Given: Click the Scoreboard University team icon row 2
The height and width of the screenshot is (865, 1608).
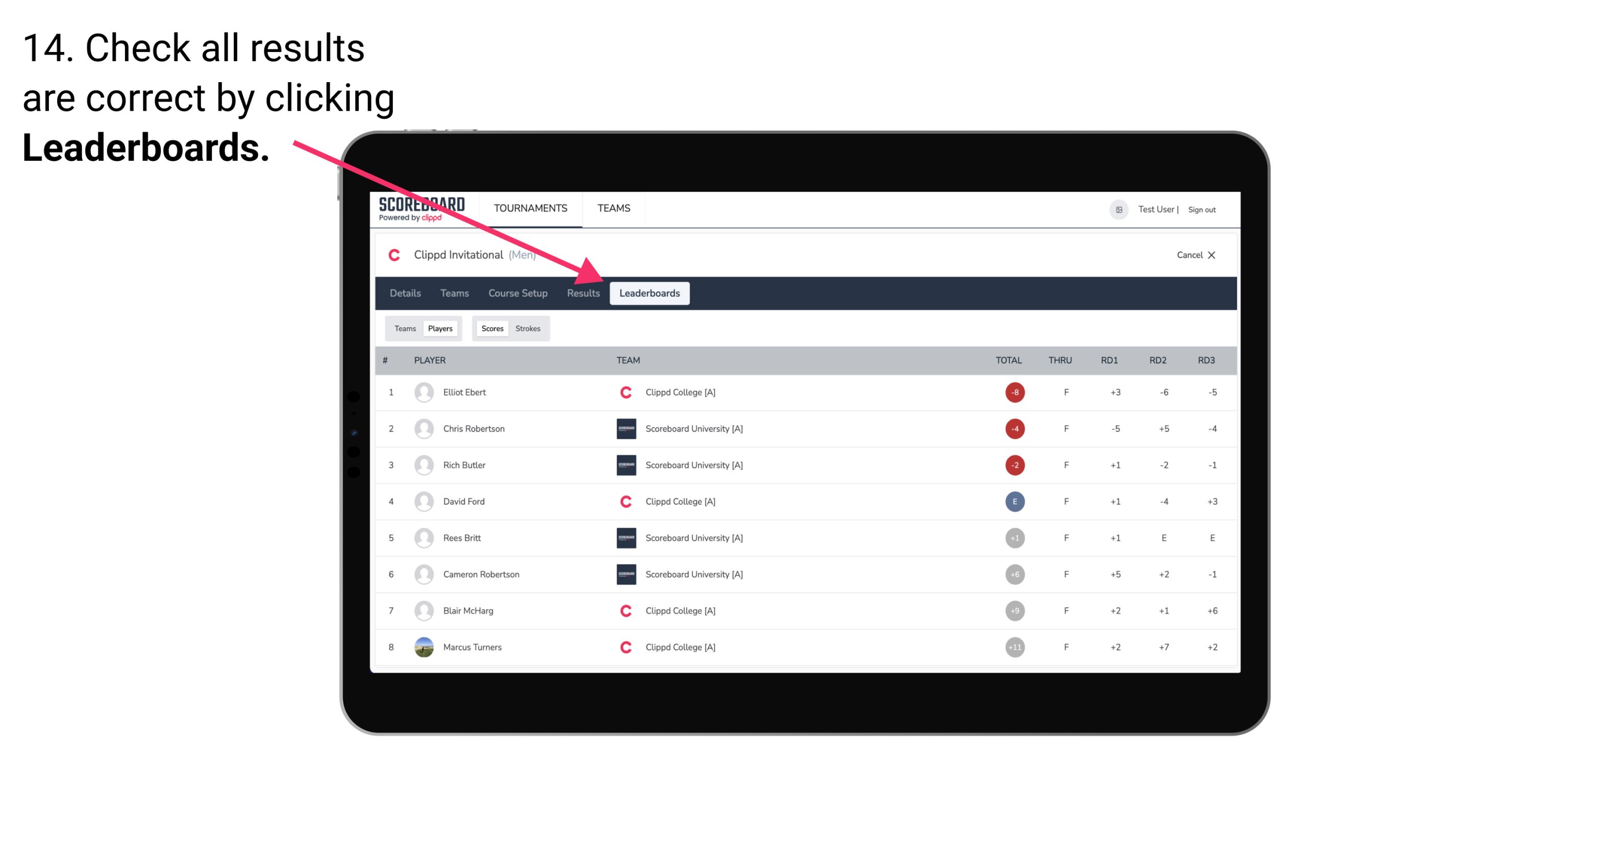Looking at the screenshot, I should pyautogui.click(x=623, y=428).
